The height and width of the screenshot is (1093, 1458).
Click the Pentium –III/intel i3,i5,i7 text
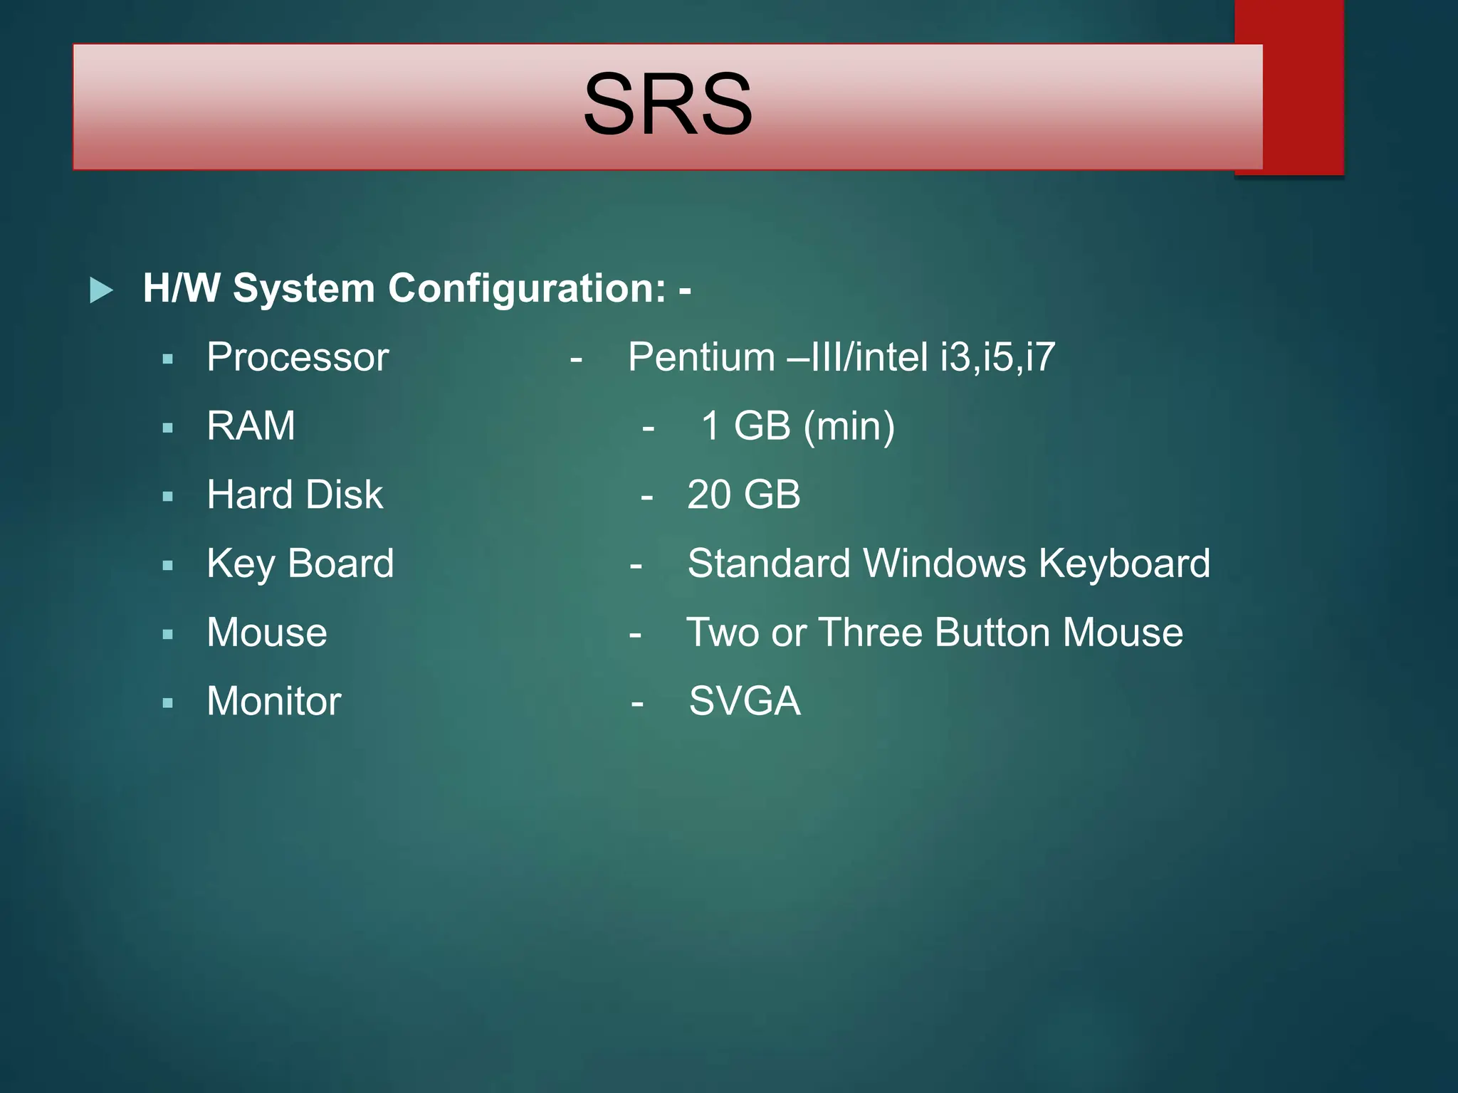(841, 357)
